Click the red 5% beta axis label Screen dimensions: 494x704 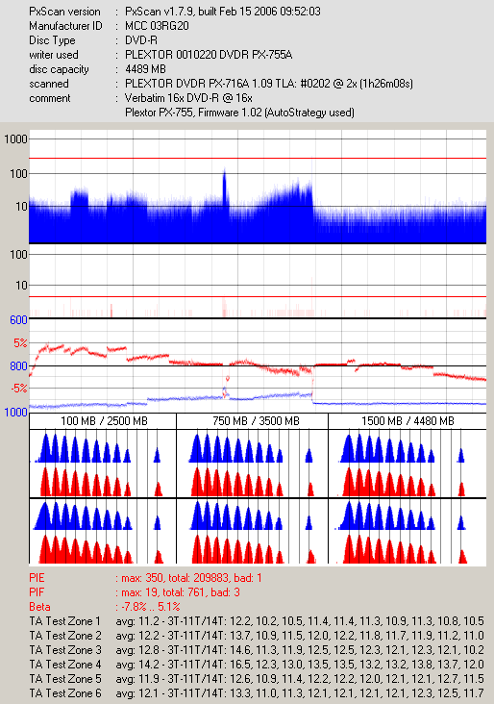pyautogui.click(x=20, y=343)
